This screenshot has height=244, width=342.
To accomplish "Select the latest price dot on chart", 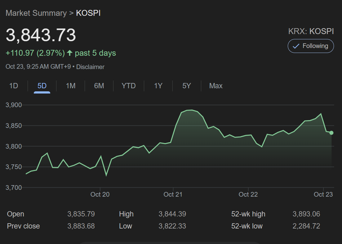I will 331,133.
